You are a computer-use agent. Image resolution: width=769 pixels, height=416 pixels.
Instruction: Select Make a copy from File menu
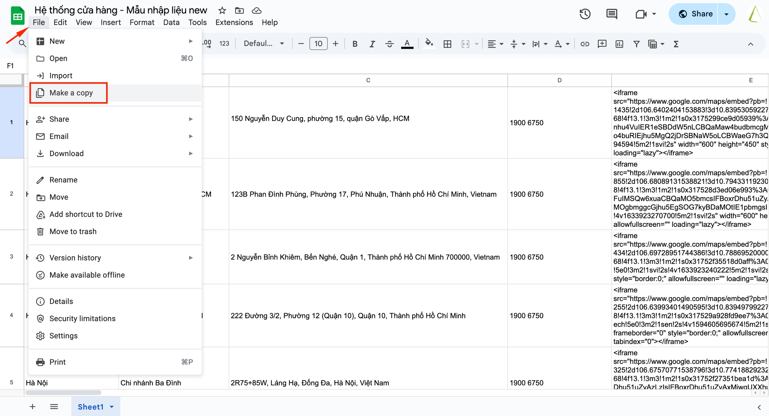(71, 93)
